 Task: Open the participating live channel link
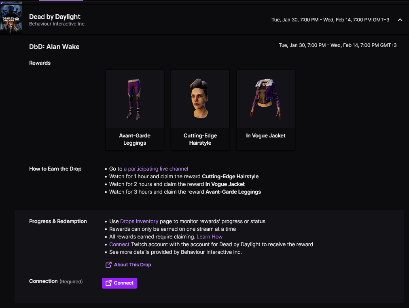(156, 169)
